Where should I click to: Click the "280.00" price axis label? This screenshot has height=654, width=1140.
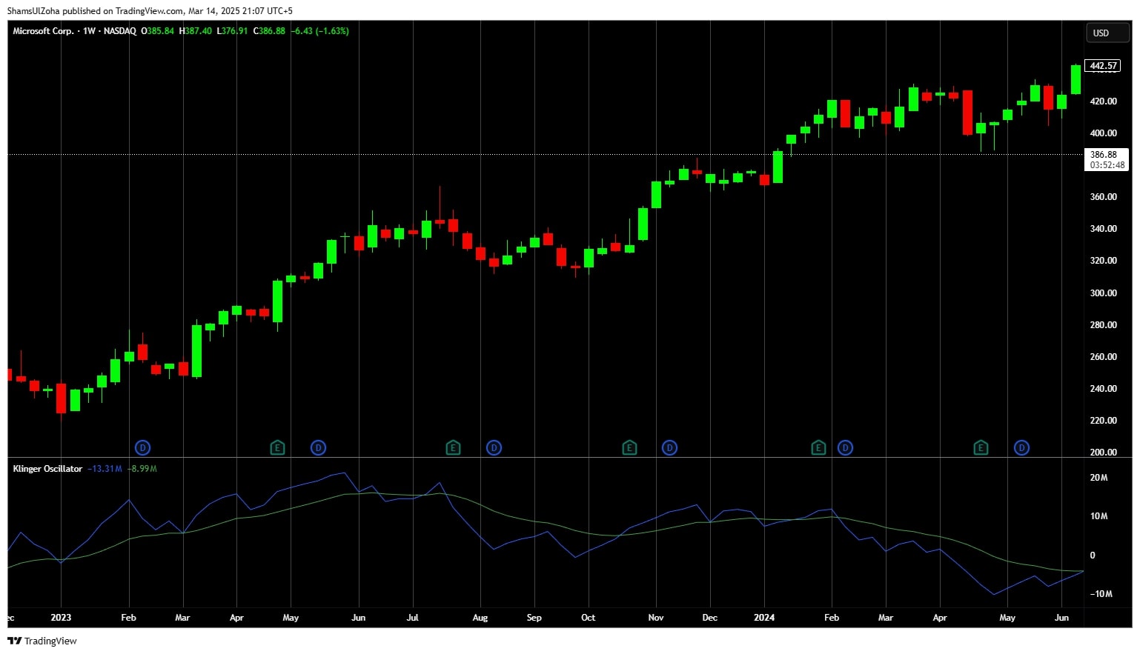point(1103,325)
